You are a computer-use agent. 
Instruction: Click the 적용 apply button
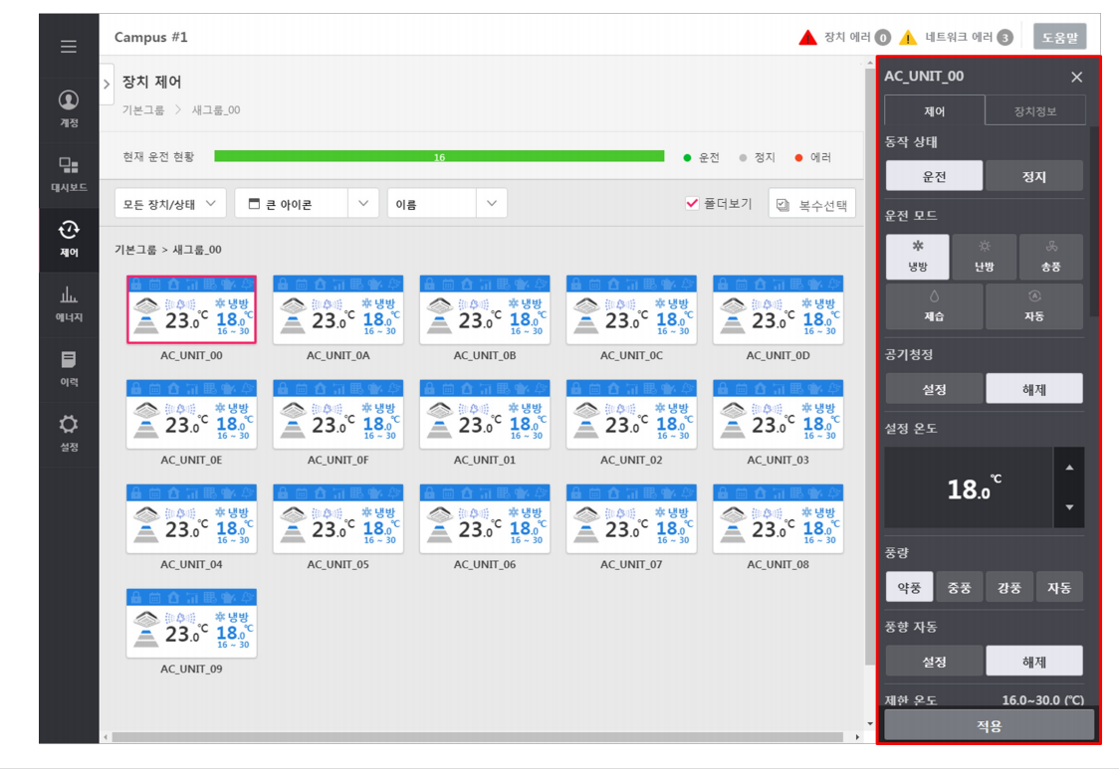(x=988, y=725)
